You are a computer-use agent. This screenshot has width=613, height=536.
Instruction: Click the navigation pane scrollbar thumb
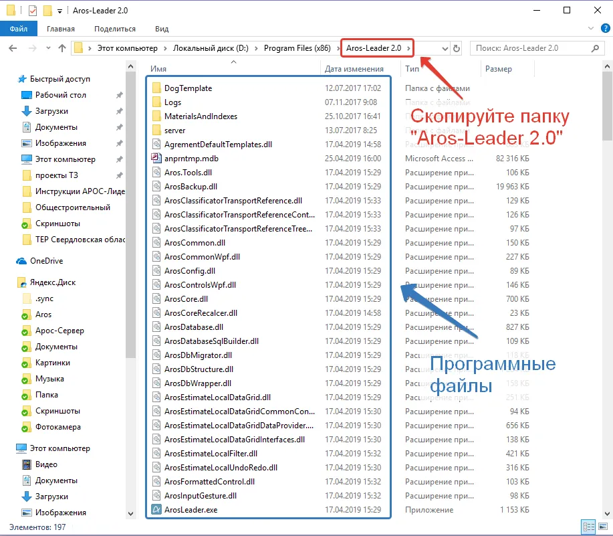(x=130, y=215)
